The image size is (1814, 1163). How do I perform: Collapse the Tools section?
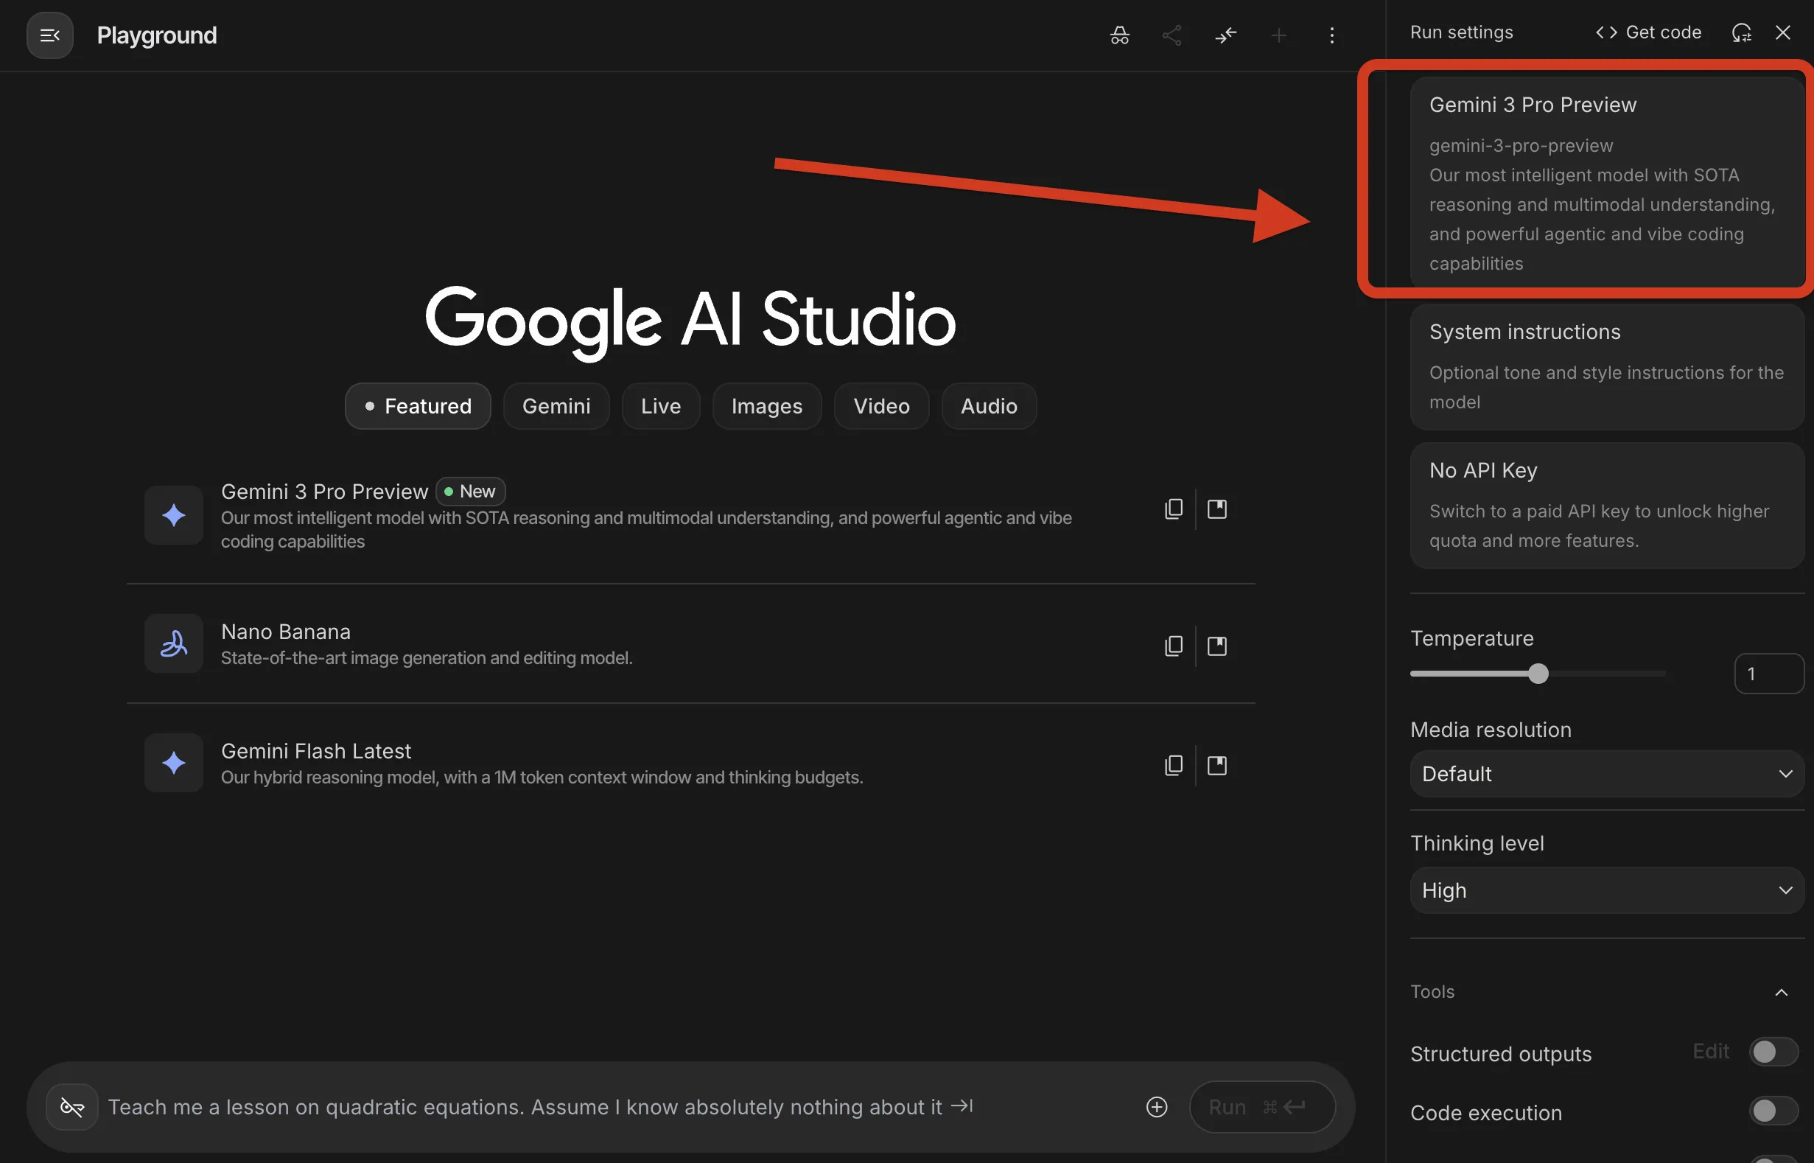[1782, 991]
